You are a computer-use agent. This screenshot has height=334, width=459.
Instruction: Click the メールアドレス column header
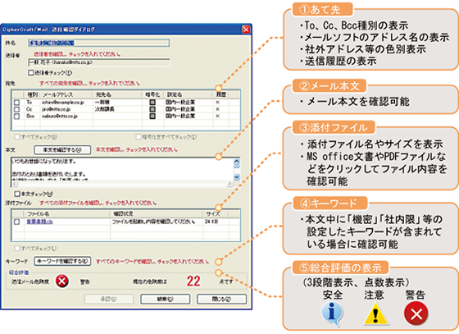pos(66,94)
